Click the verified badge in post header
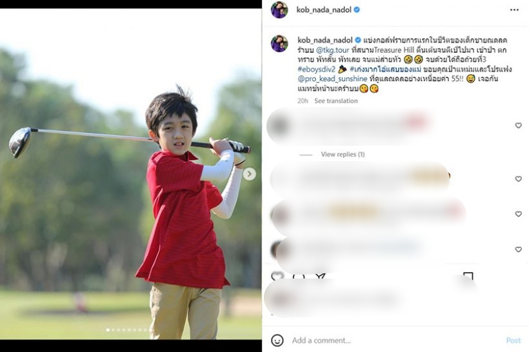 click(x=357, y=10)
